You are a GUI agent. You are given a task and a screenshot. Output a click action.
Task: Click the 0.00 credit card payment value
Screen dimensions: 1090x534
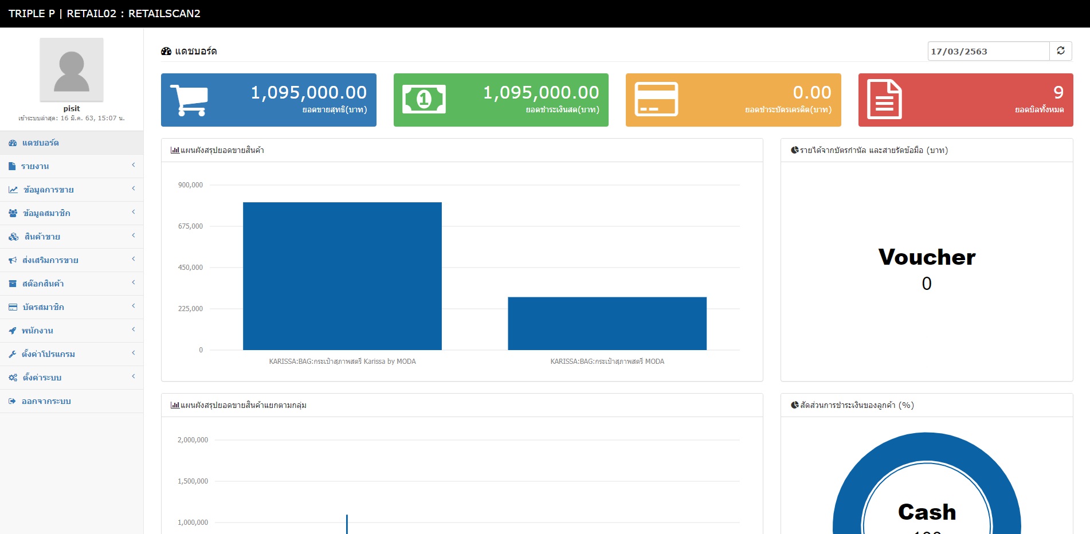tap(812, 92)
